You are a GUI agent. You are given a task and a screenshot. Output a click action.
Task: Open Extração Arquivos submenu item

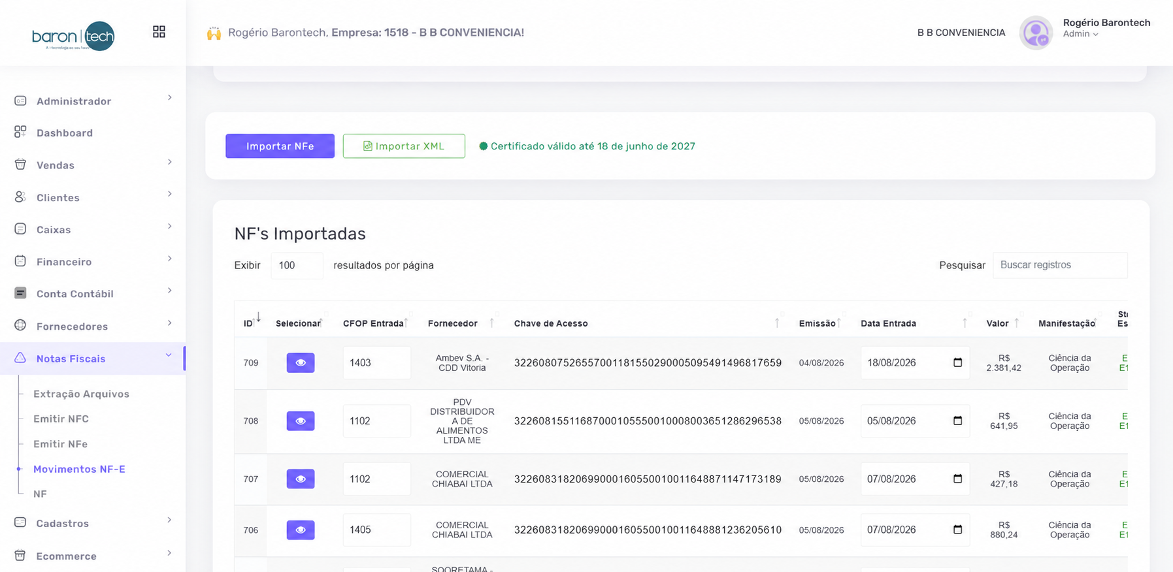(82, 394)
